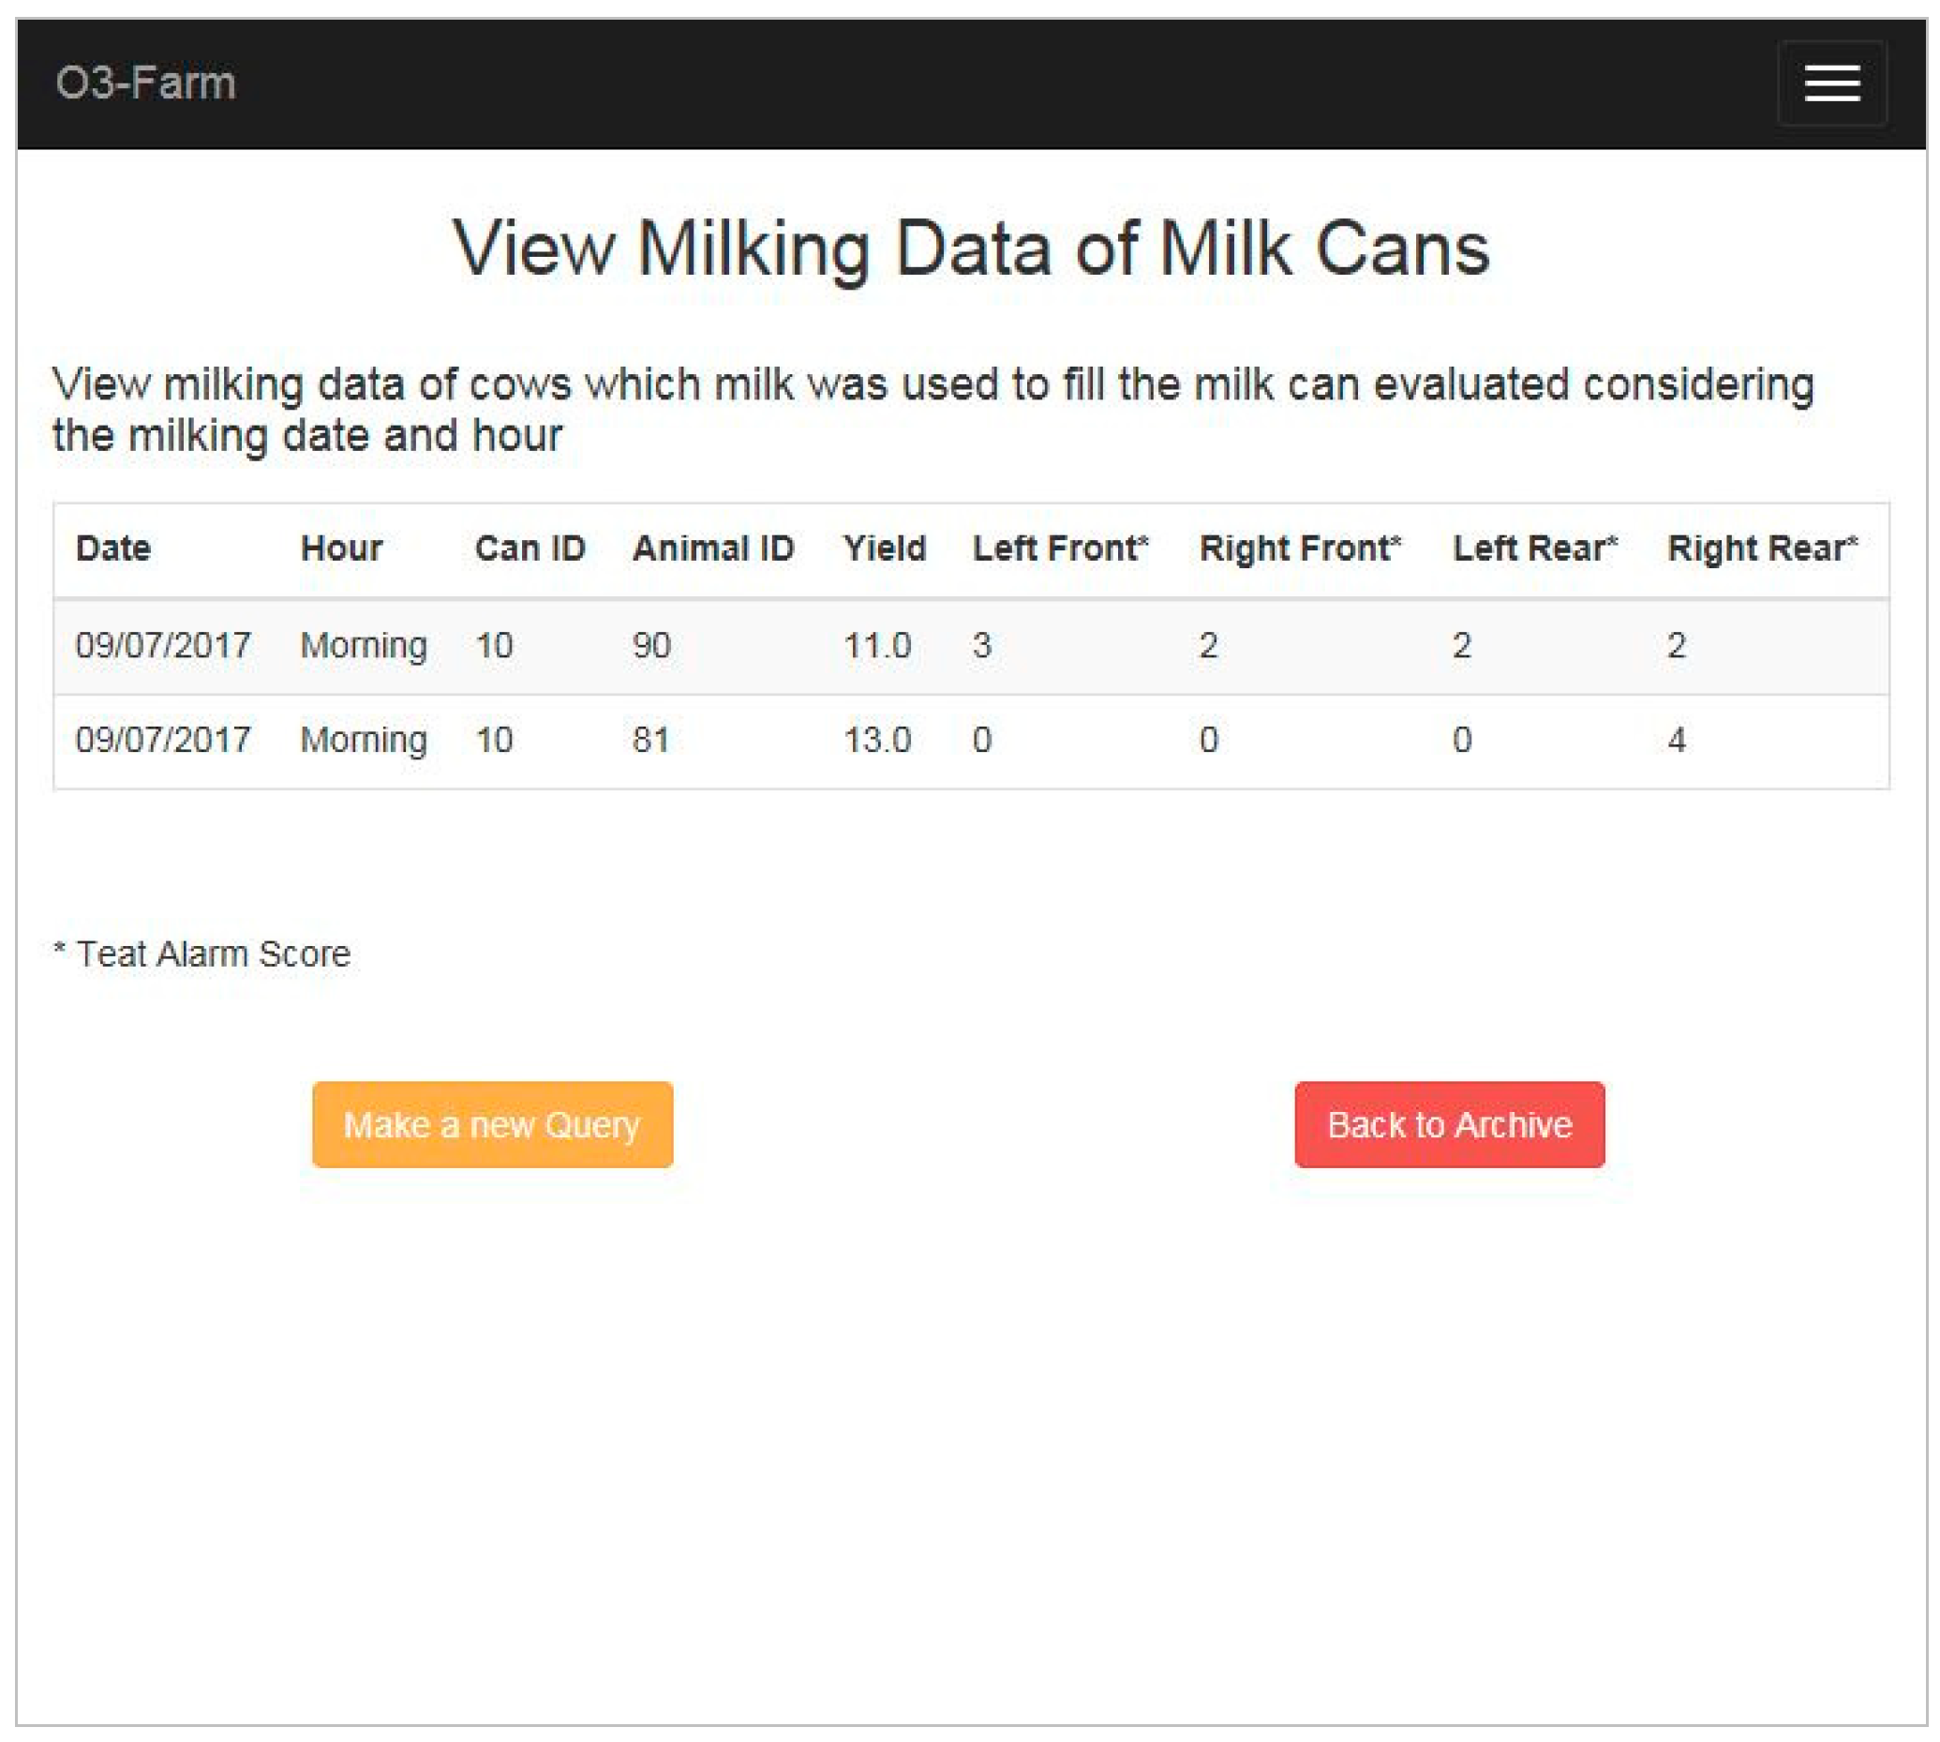Click the Yield column header

click(884, 548)
